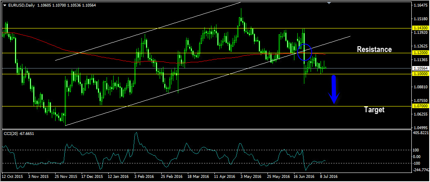The height and width of the screenshot is (182, 430).
Task: Click the 1.12625 price scale label
Action: [x=421, y=46]
